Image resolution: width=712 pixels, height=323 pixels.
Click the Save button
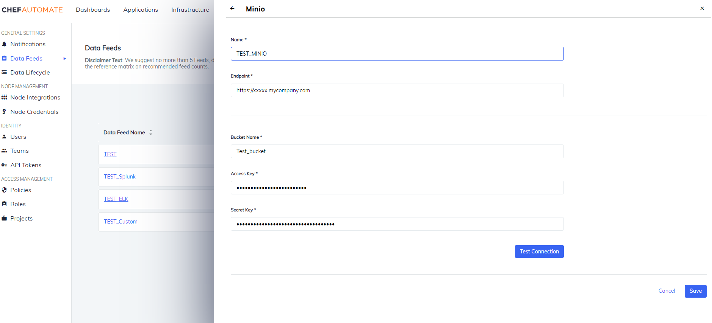[695, 291]
